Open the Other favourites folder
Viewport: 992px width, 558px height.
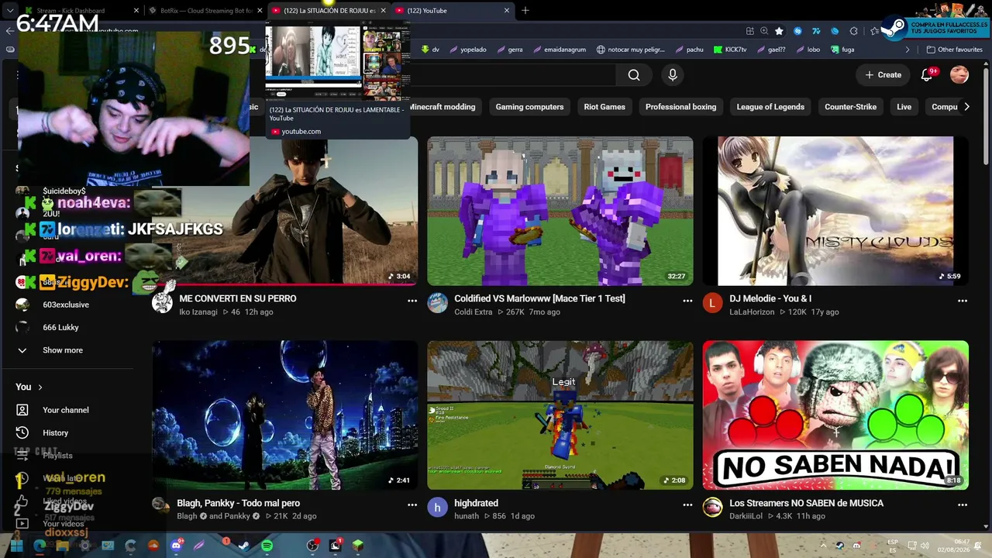point(954,50)
